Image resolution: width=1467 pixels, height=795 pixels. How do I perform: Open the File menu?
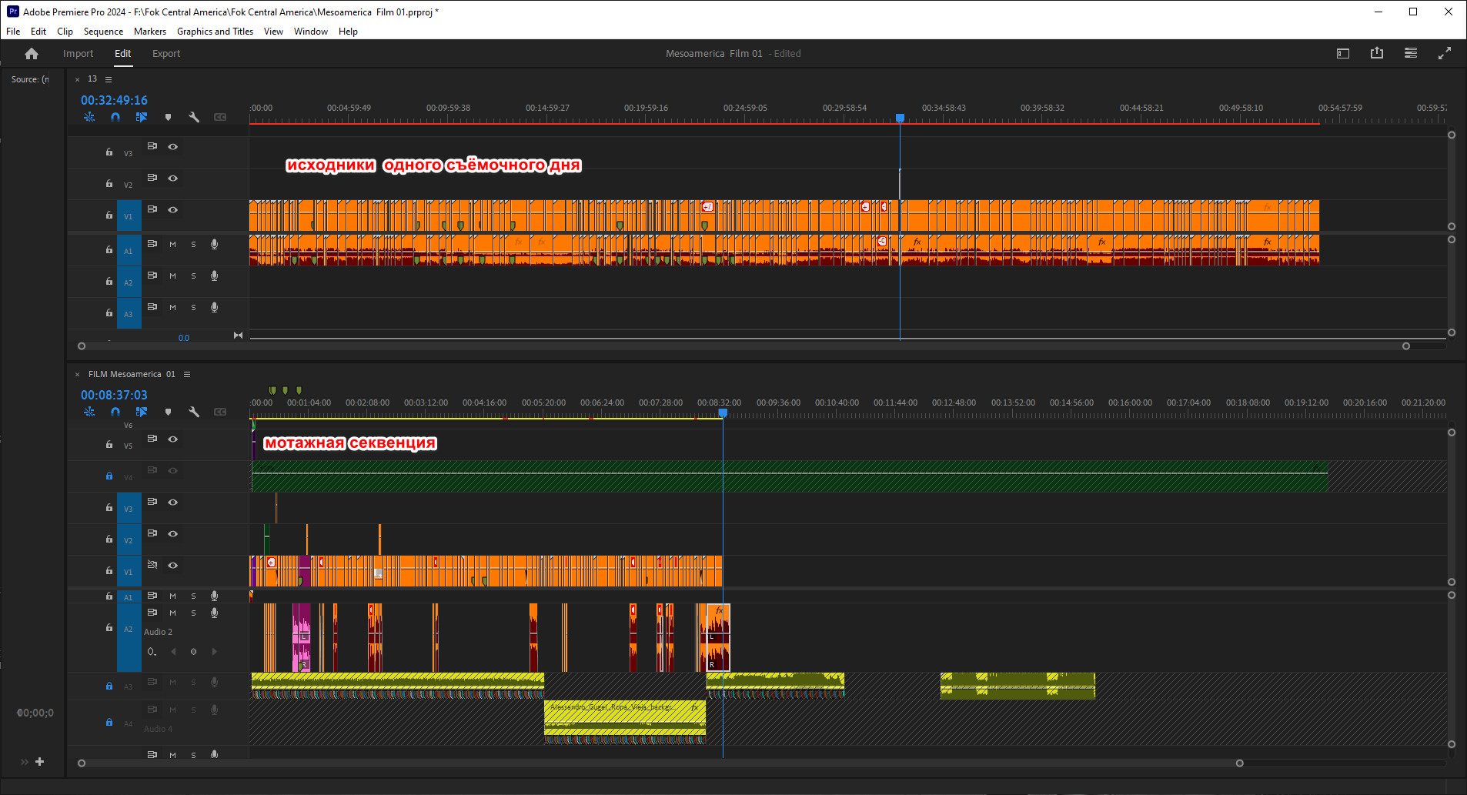tap(13, 32)
